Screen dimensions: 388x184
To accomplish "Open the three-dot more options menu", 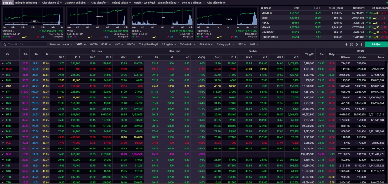I will pos(361,44).
